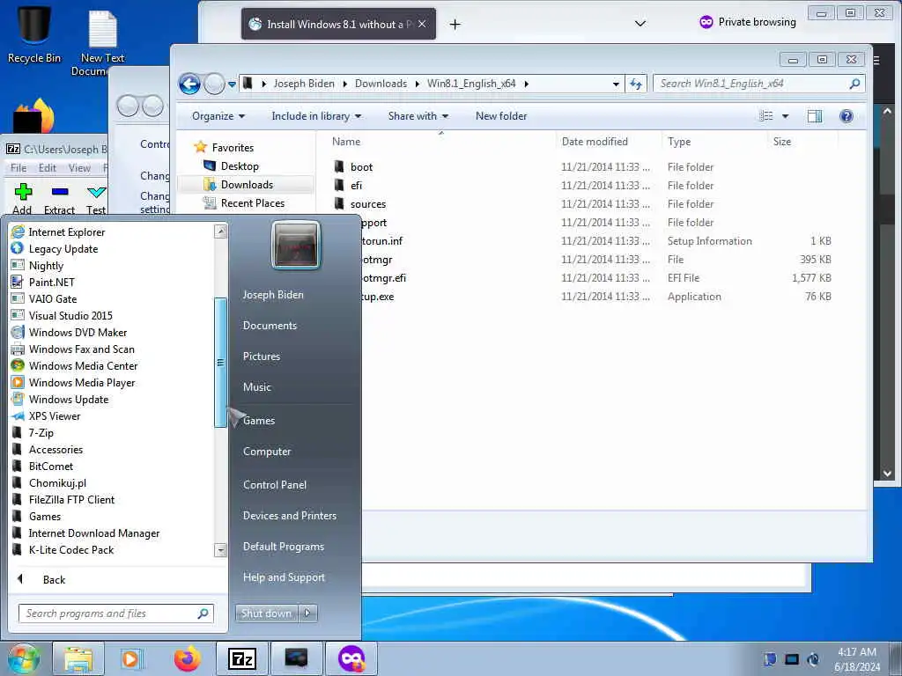This screenshot has height=676, width=902.
Task: Open the Share with menu
Action: tap(418, 116)
